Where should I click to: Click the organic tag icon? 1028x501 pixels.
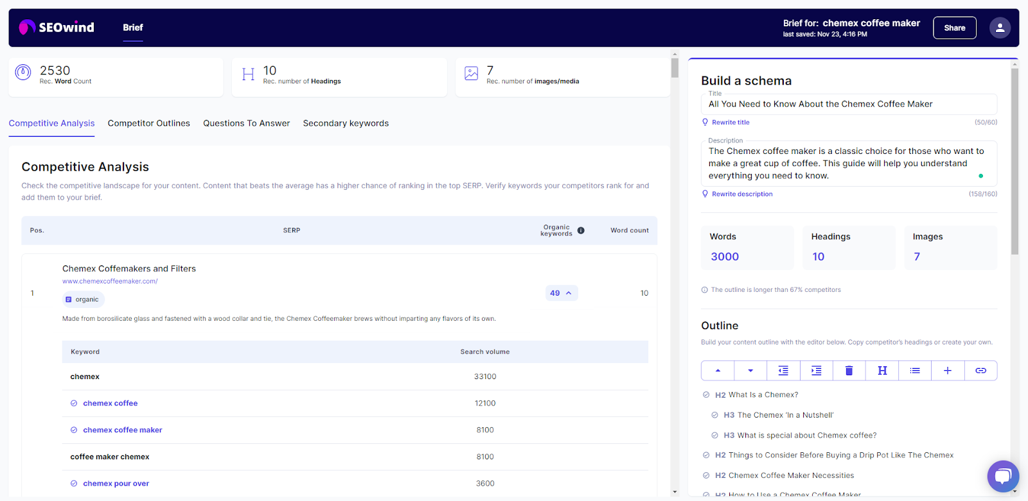tap(69, 300)
